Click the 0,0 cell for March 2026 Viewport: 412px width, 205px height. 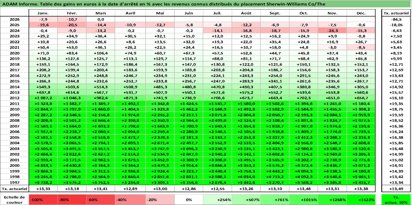click(x=101, y=19)
